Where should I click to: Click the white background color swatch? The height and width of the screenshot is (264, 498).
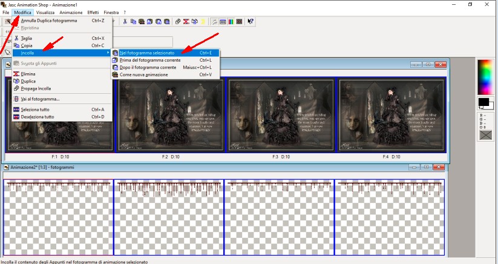[491, 106]
